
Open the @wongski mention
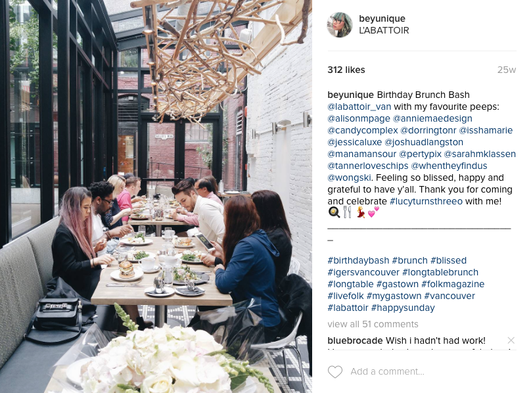[349, 178]
